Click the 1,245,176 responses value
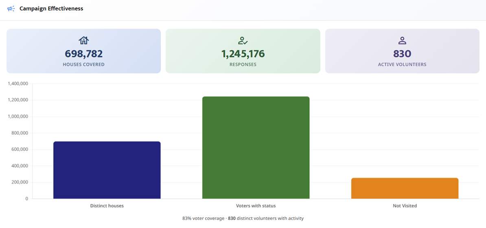 click(243, 54)
